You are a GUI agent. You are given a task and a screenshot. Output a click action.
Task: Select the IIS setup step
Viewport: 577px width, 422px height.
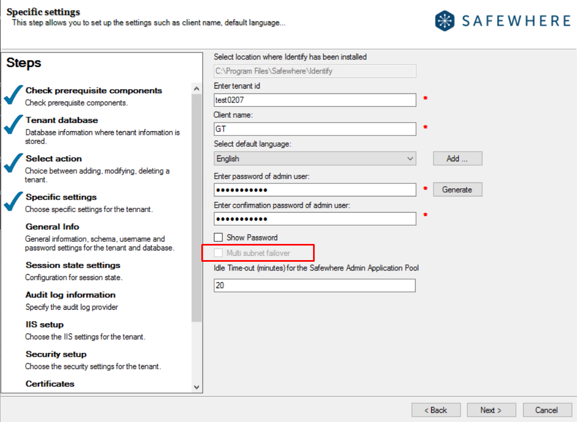[x=44, y=324]
